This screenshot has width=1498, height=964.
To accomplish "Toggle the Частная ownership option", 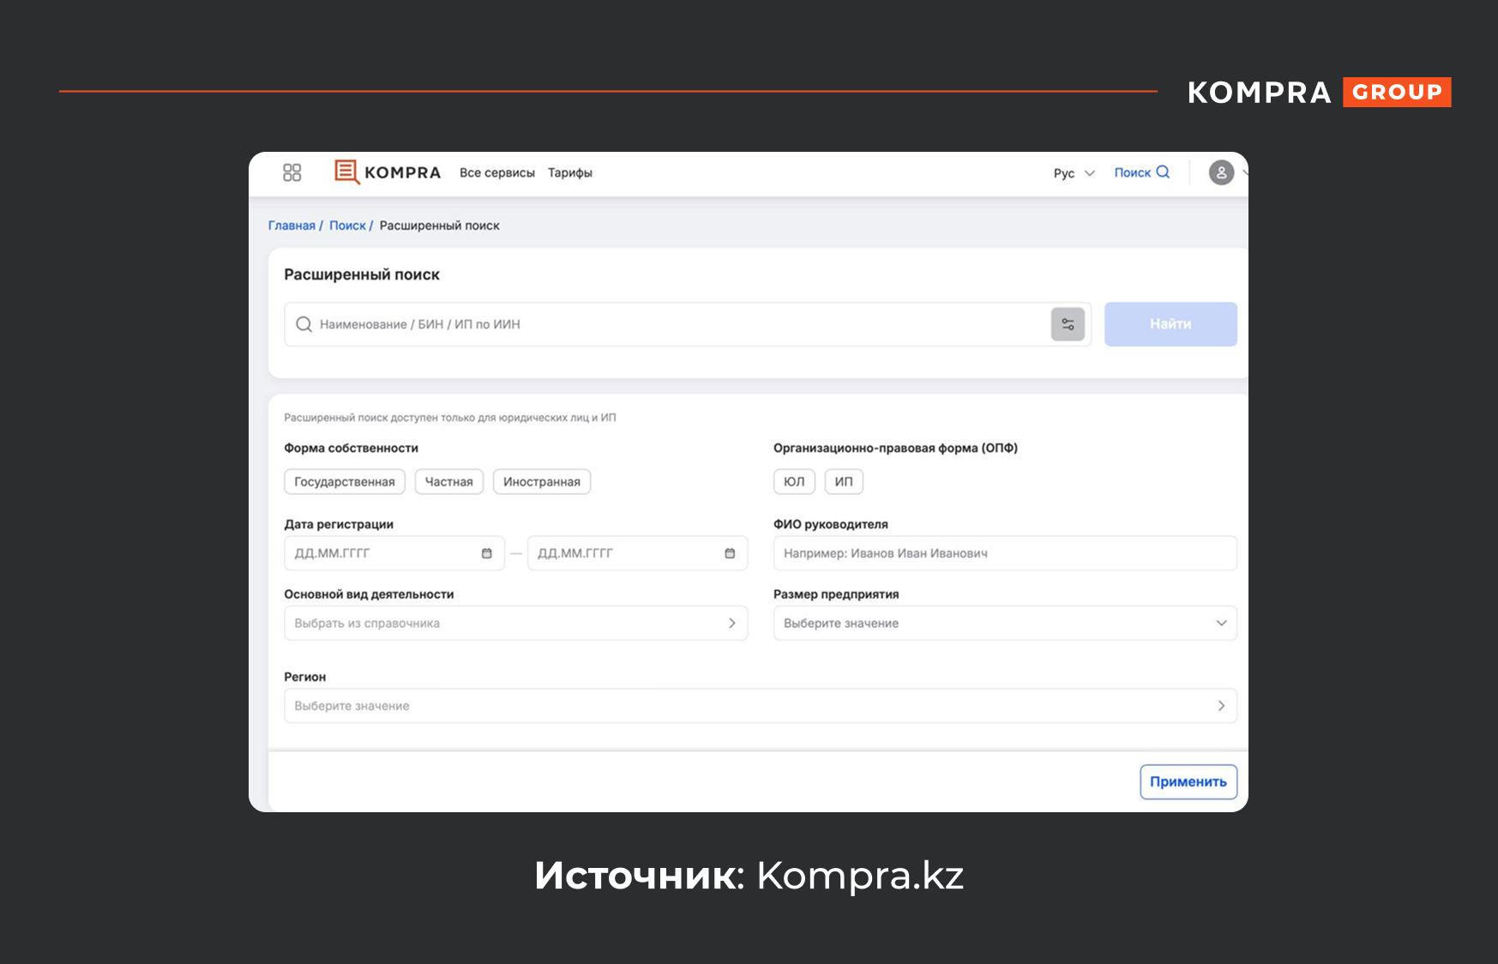I will [x=448, y=482].
